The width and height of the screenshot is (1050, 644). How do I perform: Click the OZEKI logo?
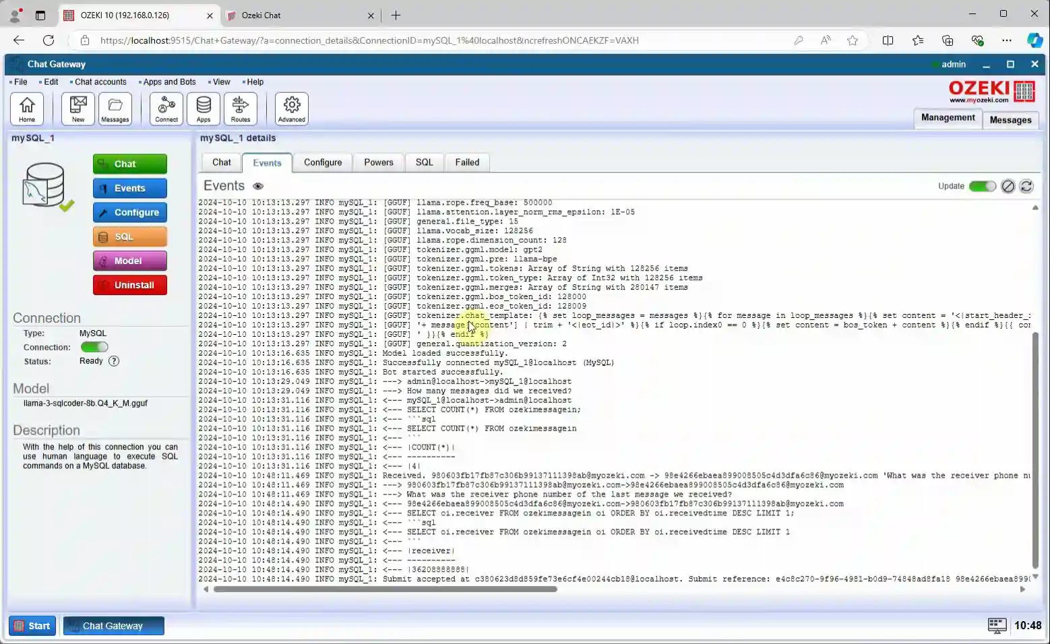point(991,92)
